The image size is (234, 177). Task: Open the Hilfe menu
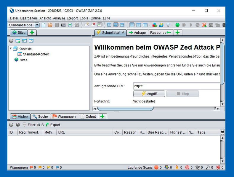[107, 18]
